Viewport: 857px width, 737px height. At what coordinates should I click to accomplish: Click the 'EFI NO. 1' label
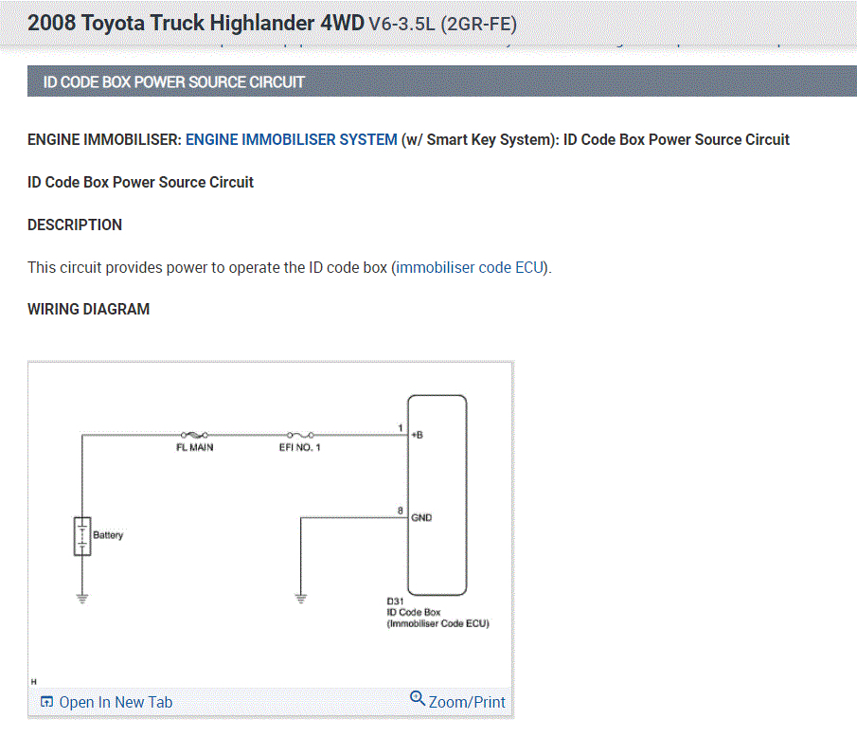pos(300,447)
